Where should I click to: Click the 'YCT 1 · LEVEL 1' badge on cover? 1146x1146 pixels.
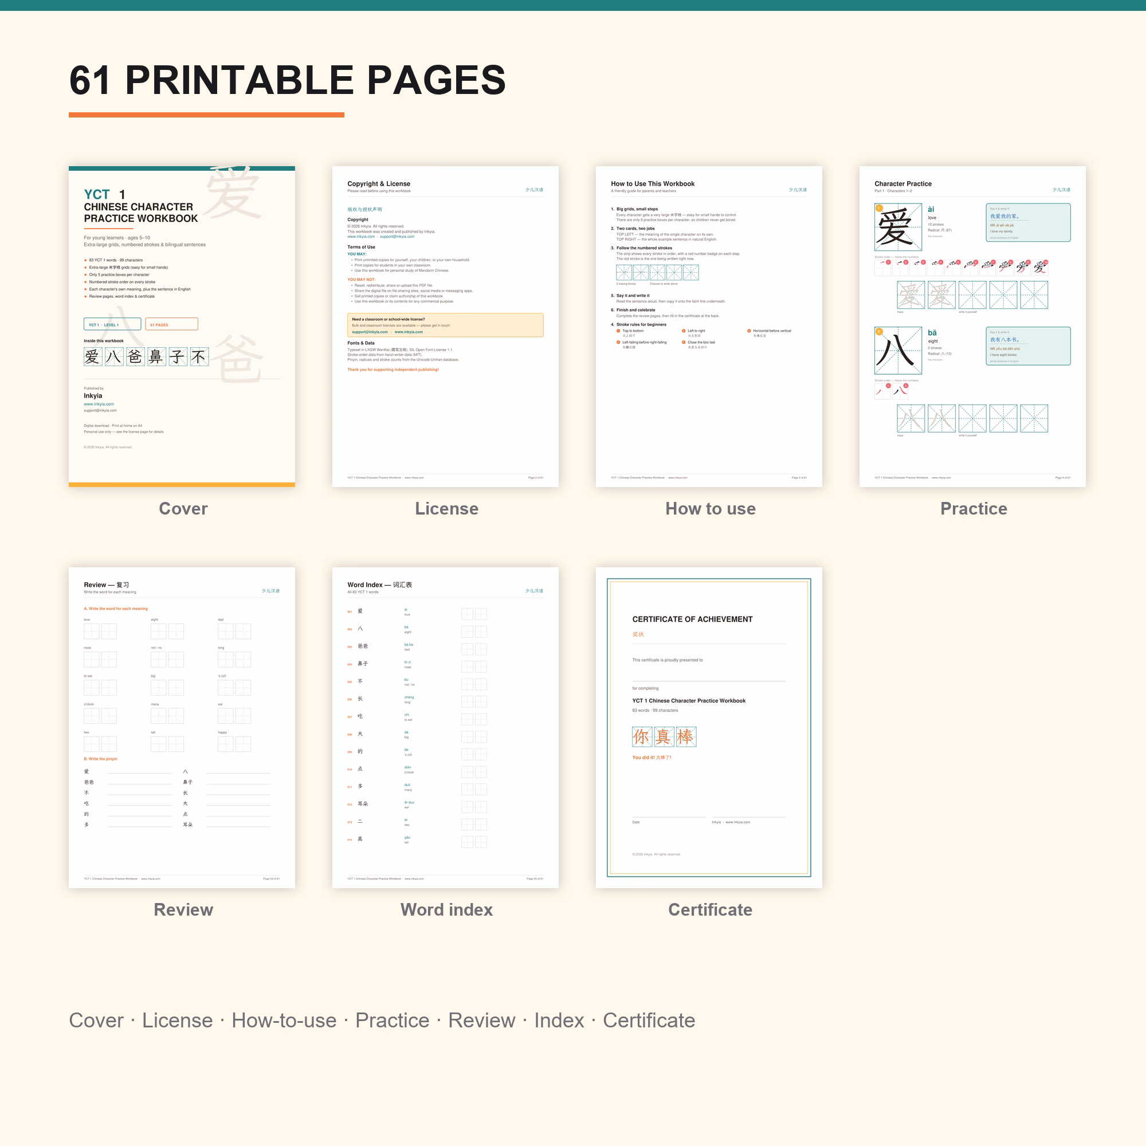(112, 324)
